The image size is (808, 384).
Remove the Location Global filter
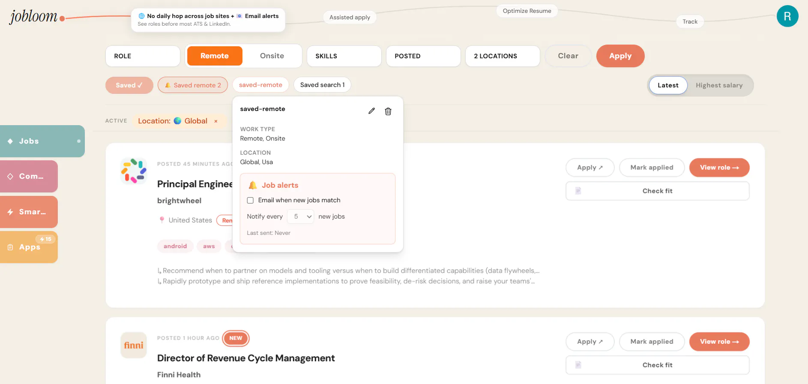tap(216, 121)
